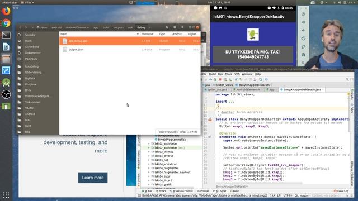Rotate emulator right
358x201 pixels.
click(x=303, y=47)
